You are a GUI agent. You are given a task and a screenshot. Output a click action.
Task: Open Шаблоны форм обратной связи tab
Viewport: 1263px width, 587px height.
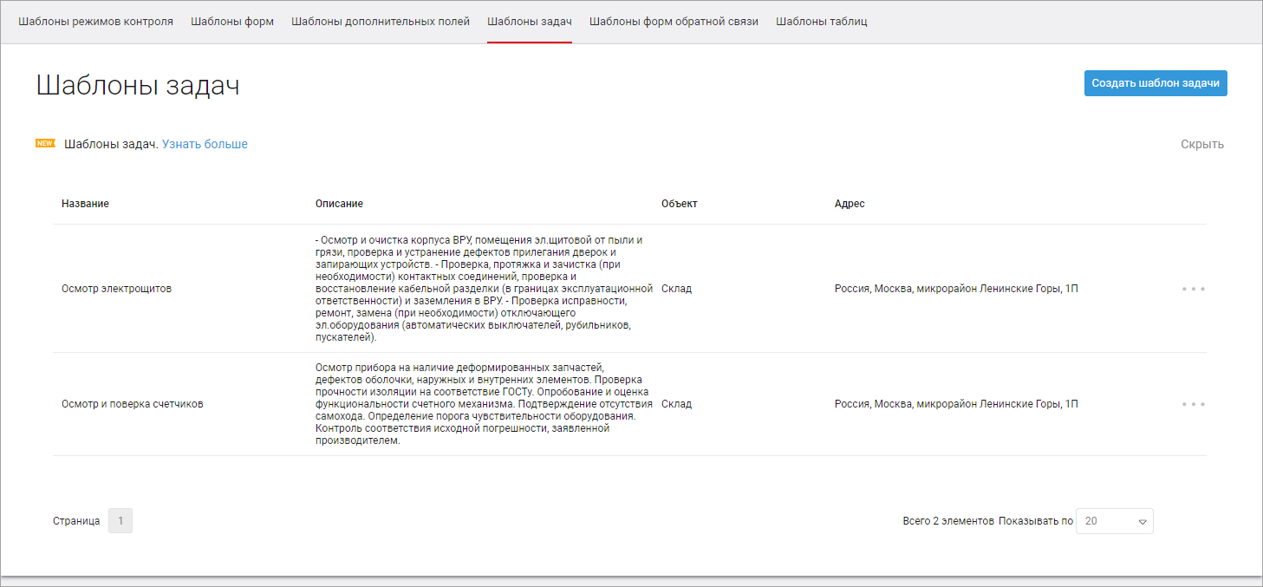(x=674, y=22)
